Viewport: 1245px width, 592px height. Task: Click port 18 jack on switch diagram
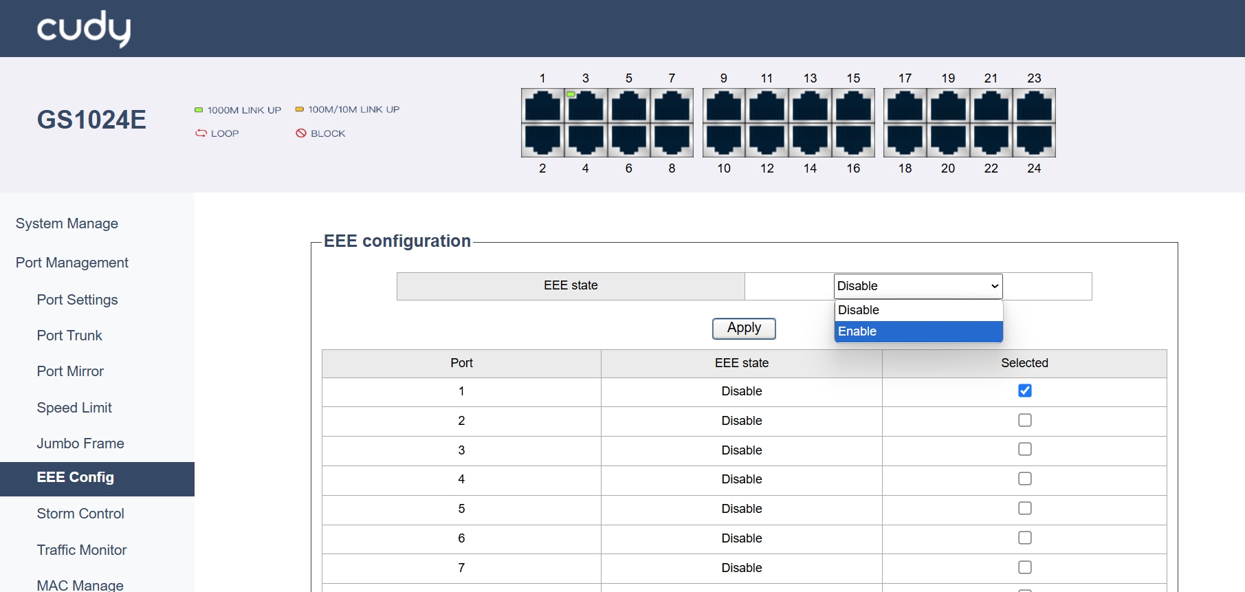pyautogui.click(x=905, y=140)
